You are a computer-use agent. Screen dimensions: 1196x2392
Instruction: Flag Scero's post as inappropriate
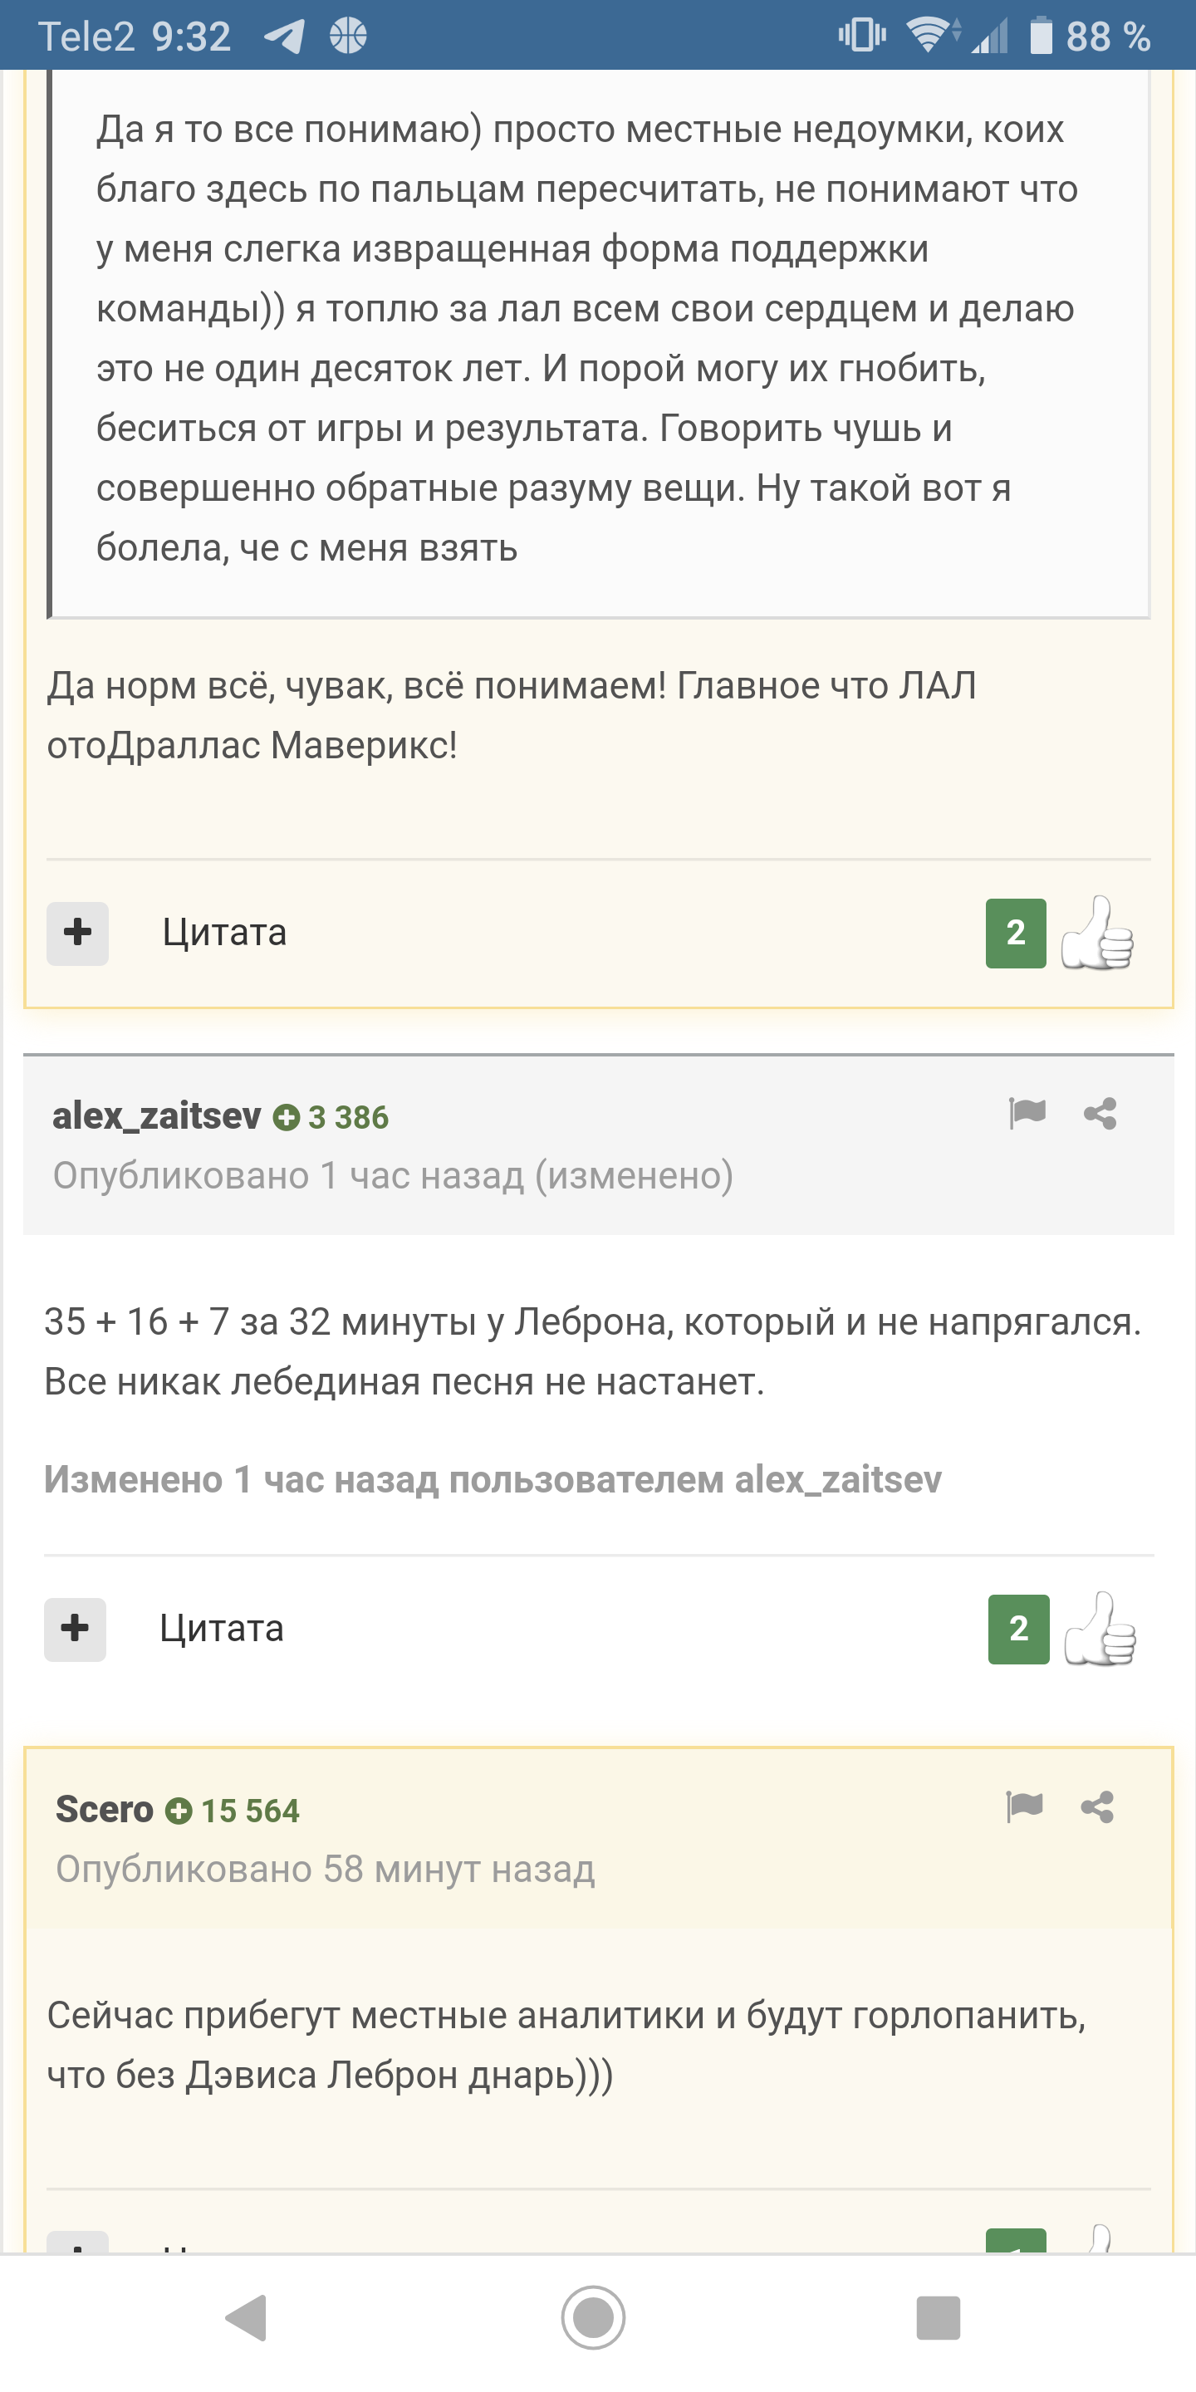pyautogui.click(x=1024, y=1806)
